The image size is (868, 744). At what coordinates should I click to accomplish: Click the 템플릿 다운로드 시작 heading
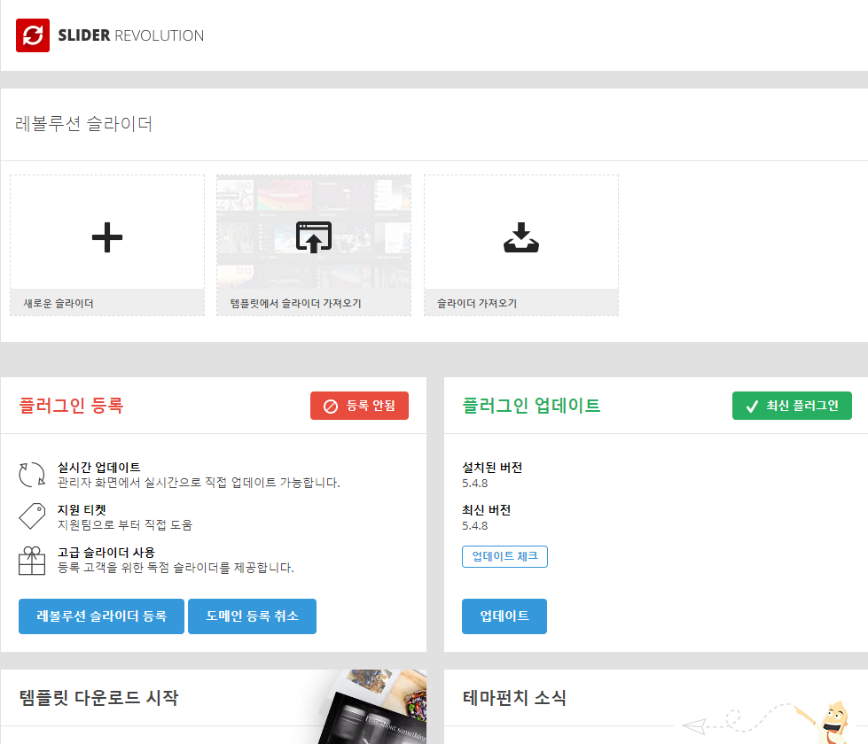[99, 698]
